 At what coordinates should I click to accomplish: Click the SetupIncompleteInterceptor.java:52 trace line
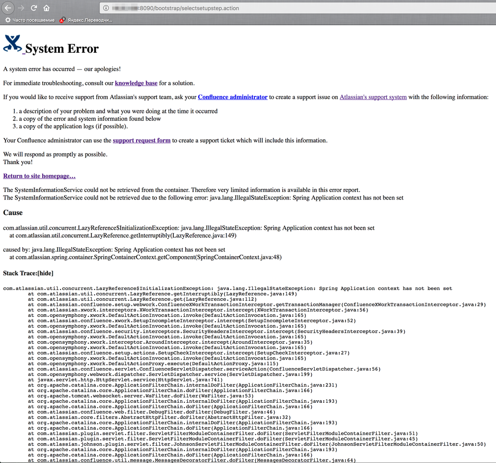(192, 321)
